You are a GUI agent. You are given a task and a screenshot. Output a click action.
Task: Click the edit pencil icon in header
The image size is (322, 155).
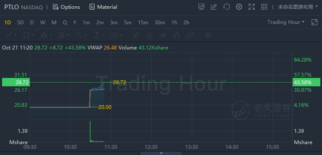(214, 7)
